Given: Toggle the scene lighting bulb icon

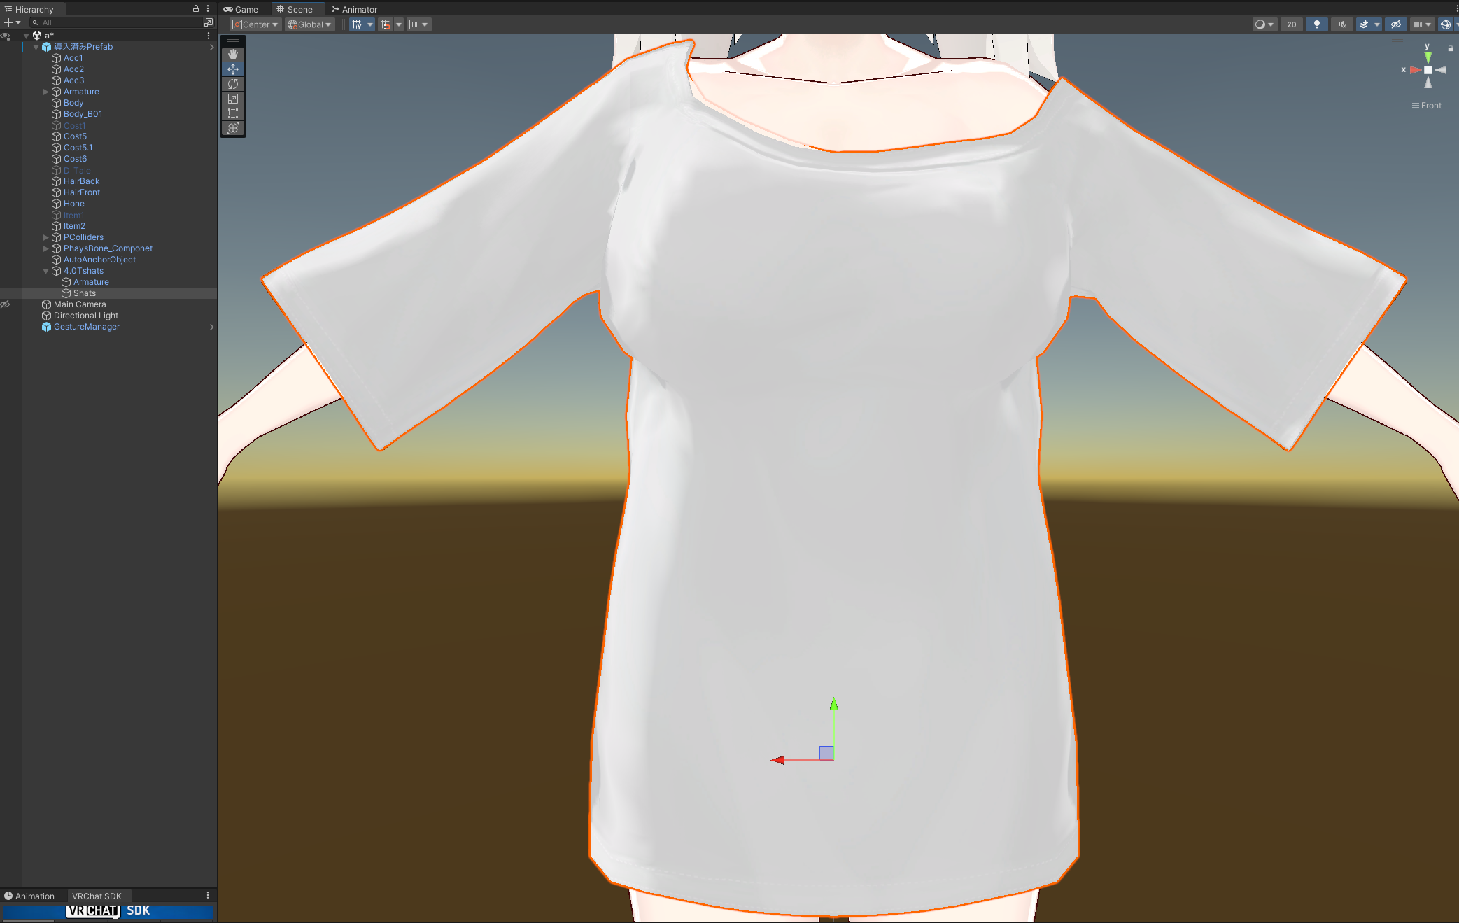Looking at the screenshot, I should pyautogui.click(x=1316, y=24).
